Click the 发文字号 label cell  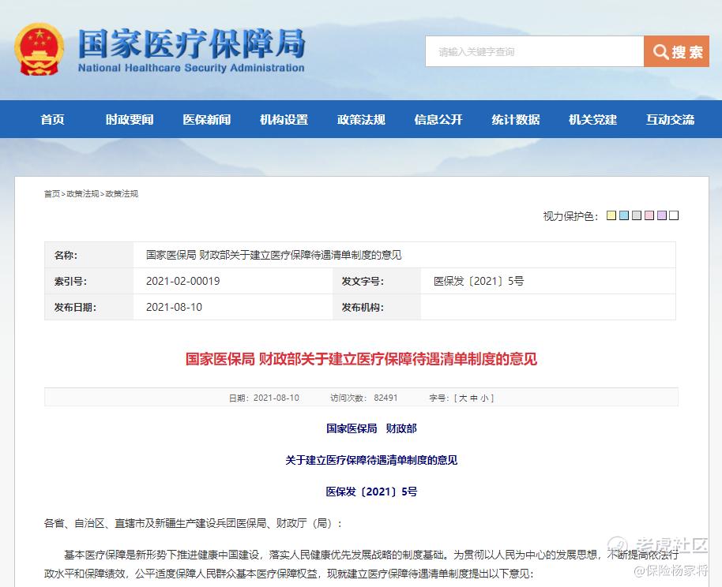(x=377, y=281)
